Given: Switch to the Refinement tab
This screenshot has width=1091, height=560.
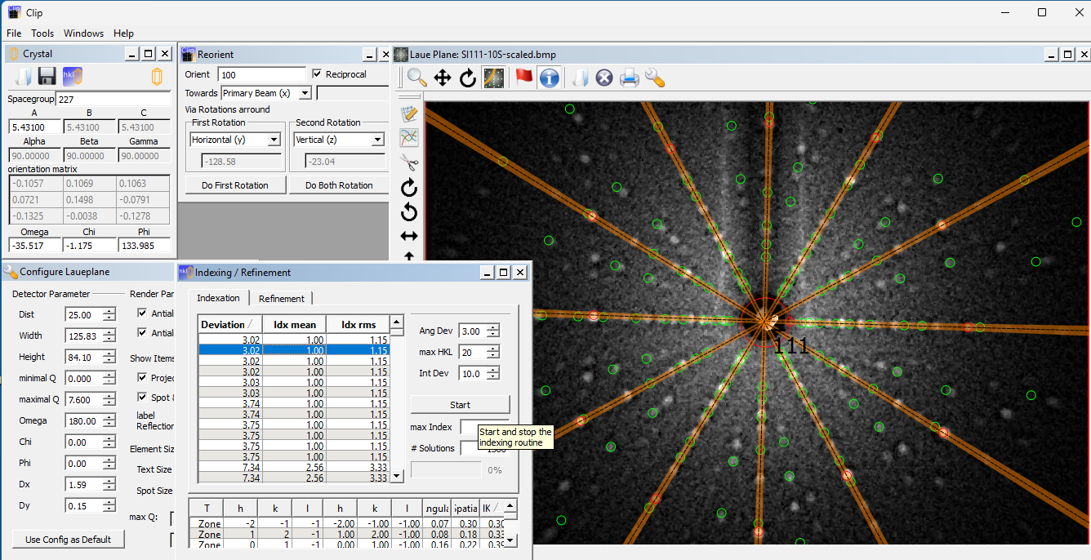Looking at the screenshot, I should pos(282,299).
